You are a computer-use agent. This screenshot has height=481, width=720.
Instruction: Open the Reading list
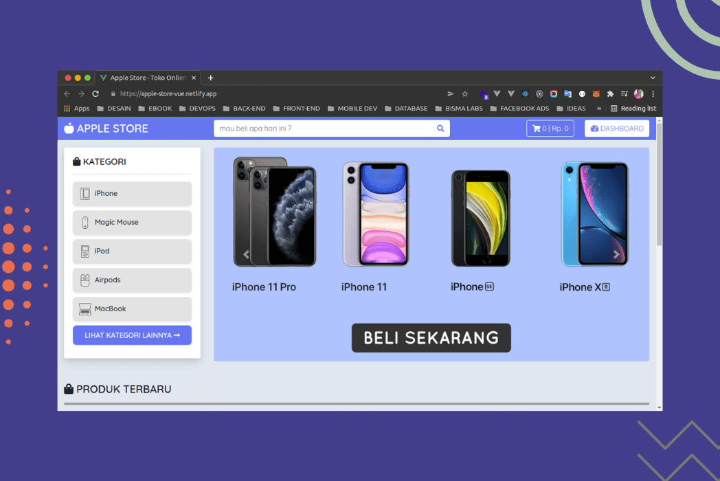click(633, 109)
